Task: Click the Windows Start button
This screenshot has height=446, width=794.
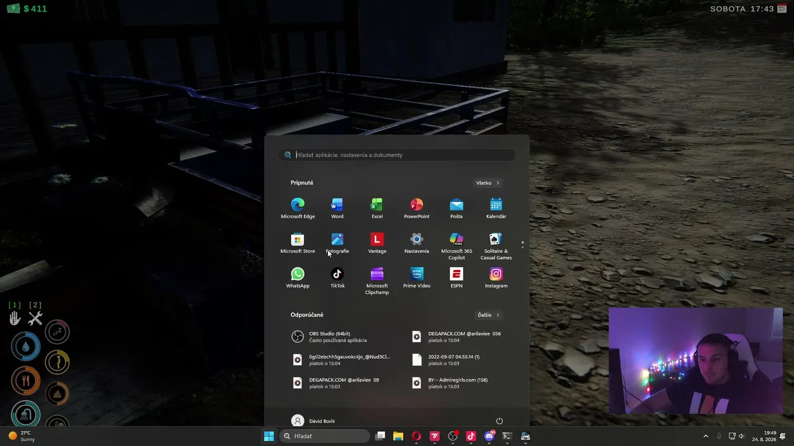Action: click(x=269, y=436)
